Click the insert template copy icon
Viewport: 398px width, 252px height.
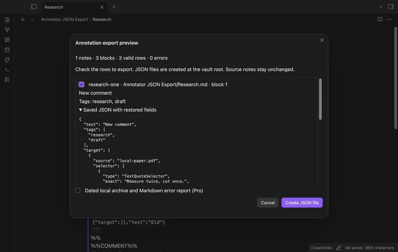pyautogui.click(x=7, y=60)
